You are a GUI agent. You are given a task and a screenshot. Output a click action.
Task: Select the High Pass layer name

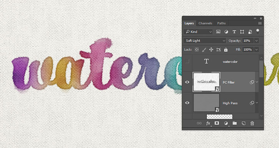[x=230, y=103]
